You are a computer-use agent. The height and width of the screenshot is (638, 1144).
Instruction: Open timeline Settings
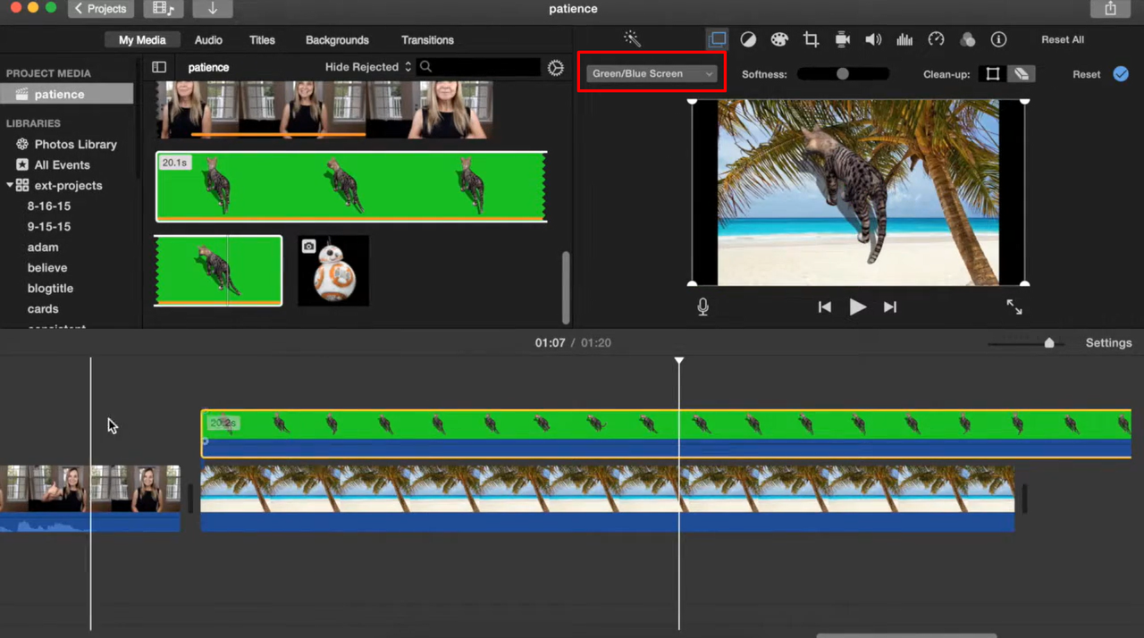coord(1108,343)
